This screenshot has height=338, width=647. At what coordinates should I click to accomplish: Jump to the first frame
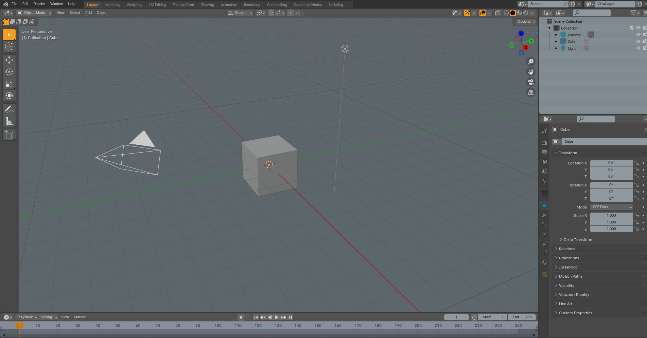coord(256,317)
